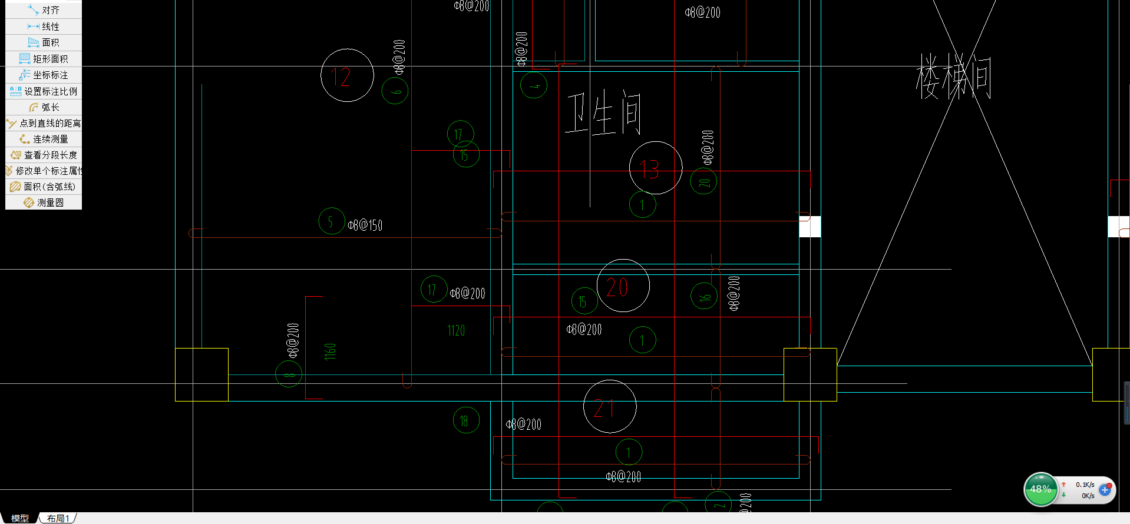
Task: Switch to the 布局1 layout tab
Action: point(58,518)
